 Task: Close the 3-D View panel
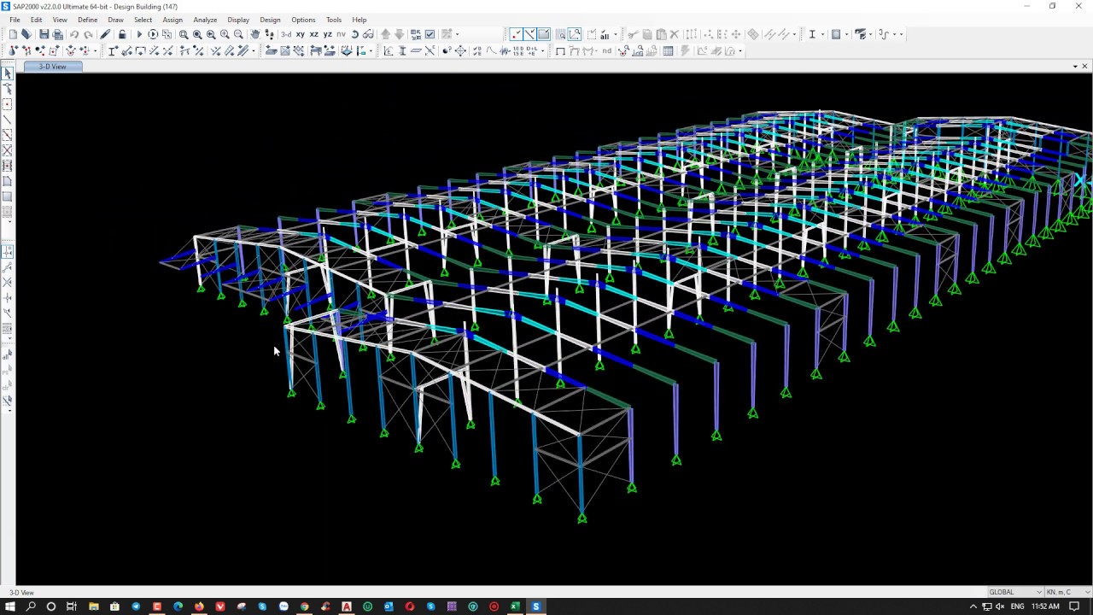(x=1084, y=66)
